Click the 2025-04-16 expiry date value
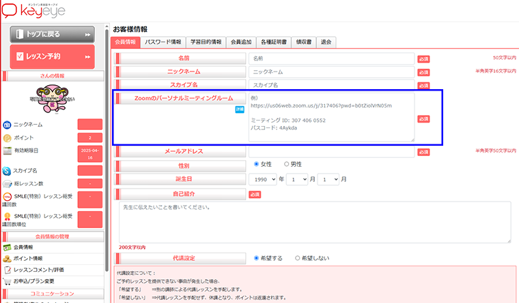Screen dimensions: 519x303 click(x=90, y=154)
